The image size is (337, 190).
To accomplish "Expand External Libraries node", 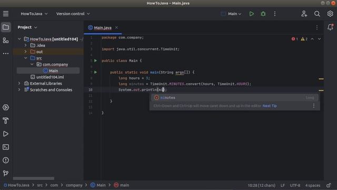I will [19, 83].
